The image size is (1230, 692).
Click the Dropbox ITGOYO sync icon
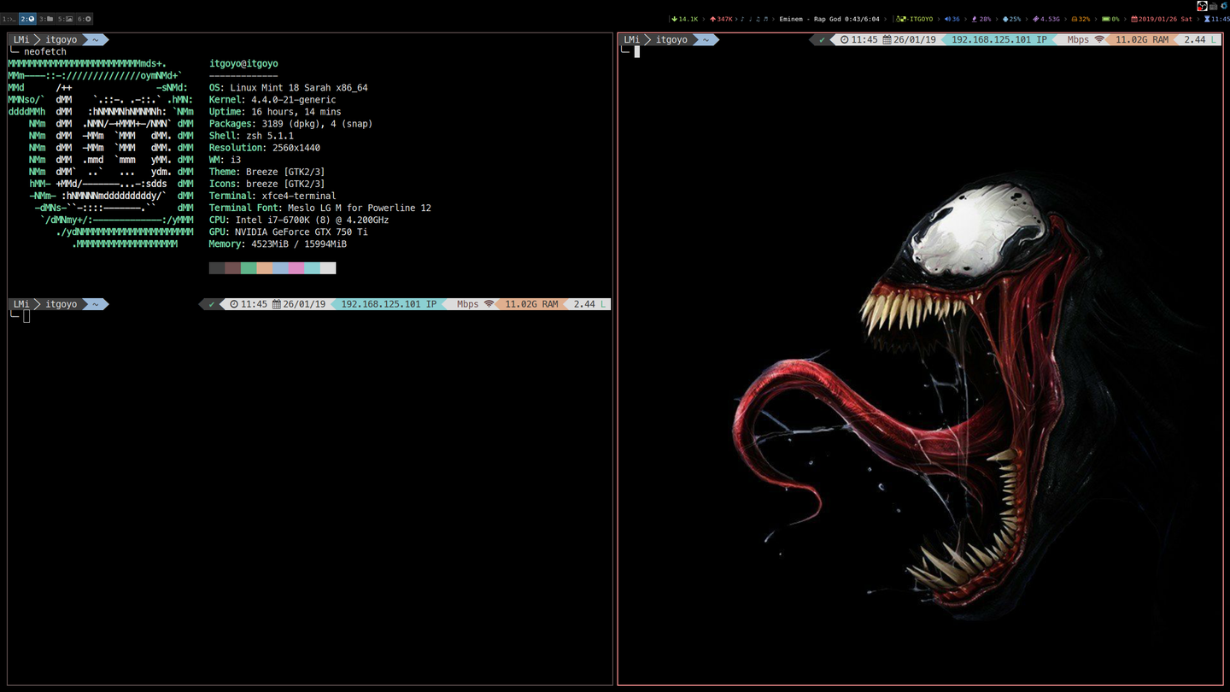[899, 18]
